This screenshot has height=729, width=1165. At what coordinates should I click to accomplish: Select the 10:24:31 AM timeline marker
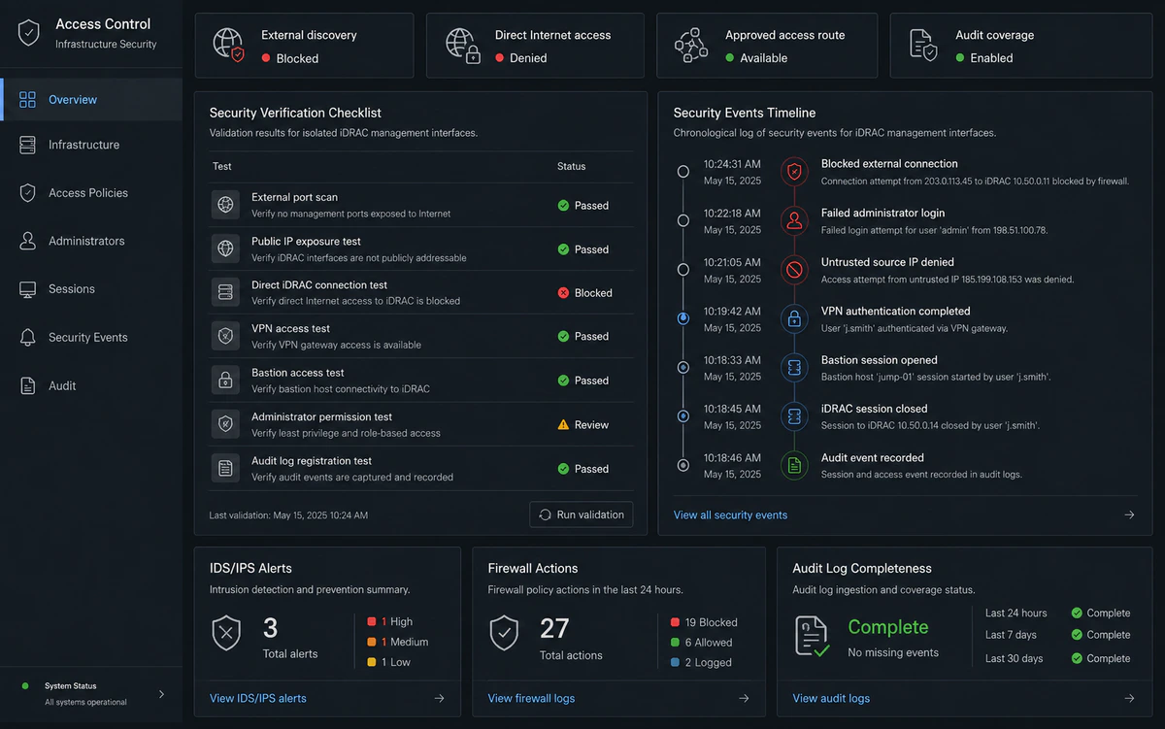[x=683, y=172]
